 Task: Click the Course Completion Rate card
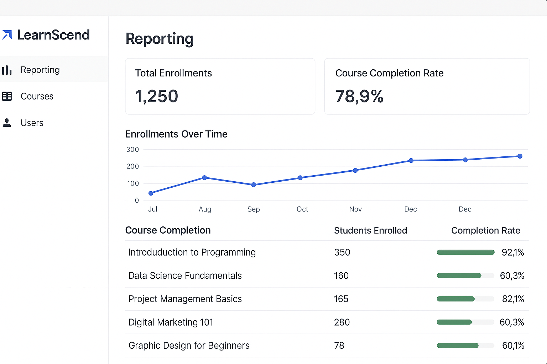point(427,86)
